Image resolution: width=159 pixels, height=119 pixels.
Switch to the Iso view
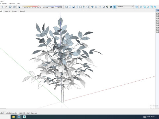pos(67,7)
